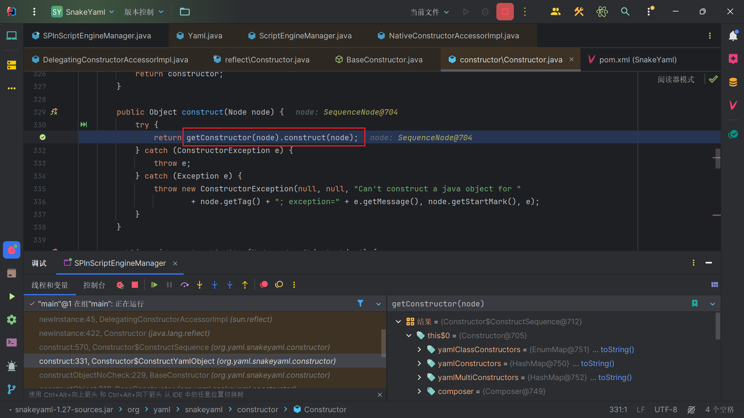Resume program in debugger toolbar
Image resolution: width=744 pixels, height=418 pixels.
[x=154, y=285]
